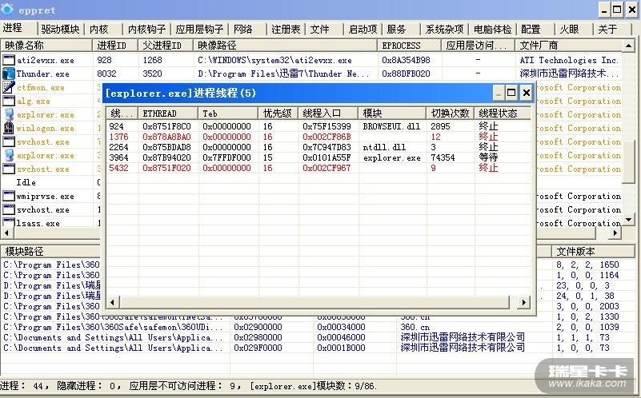The image size is (641, 398).
Task: Click thread dialog scroll left arrow
Action: [112, 302]
